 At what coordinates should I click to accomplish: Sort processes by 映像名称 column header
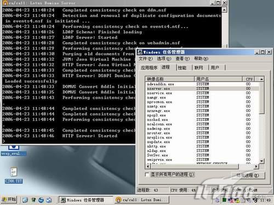click(170, 79)
